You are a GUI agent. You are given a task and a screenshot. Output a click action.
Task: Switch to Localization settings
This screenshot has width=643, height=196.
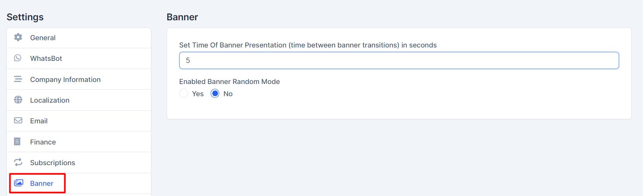(50, 100)
